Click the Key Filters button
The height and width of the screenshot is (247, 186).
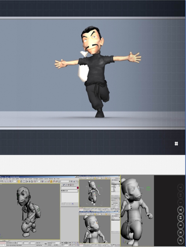pos(56,245)
